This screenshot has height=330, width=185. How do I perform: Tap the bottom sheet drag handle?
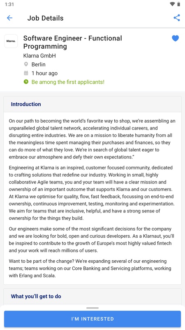coord(92,308)
